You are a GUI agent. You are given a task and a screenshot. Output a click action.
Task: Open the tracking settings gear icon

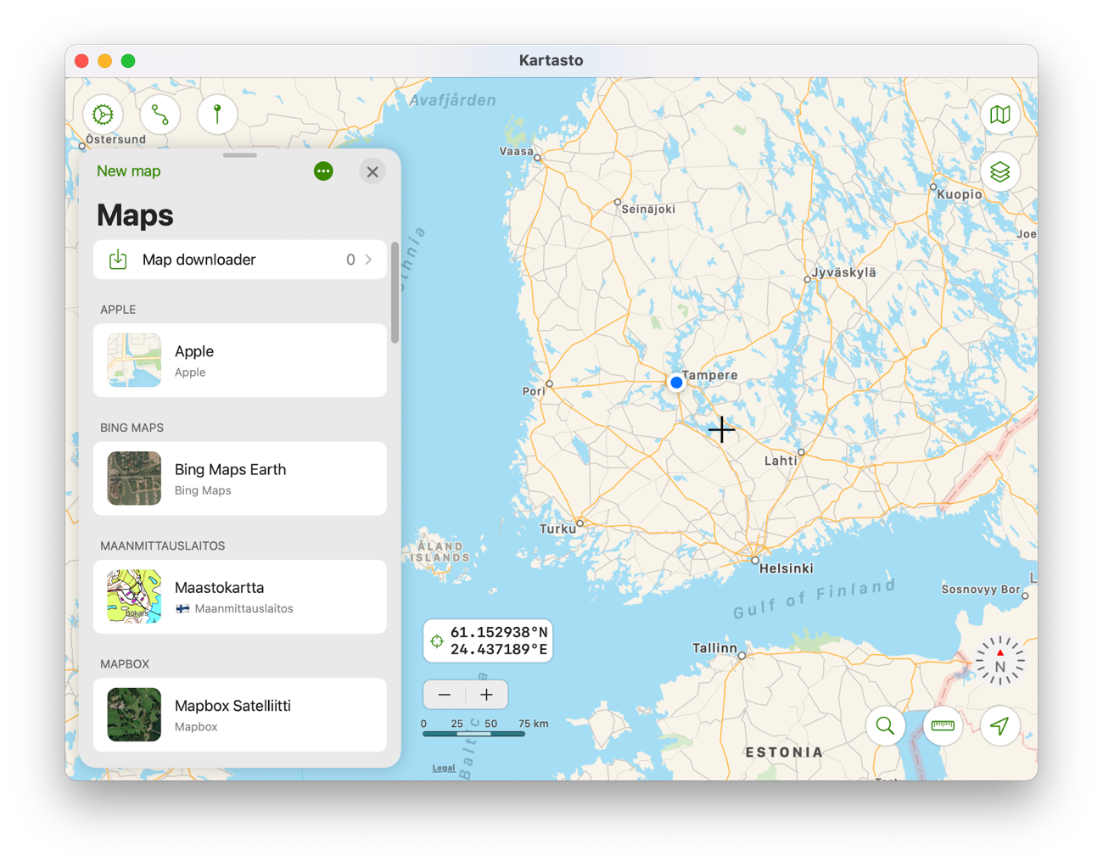[103, 115]
